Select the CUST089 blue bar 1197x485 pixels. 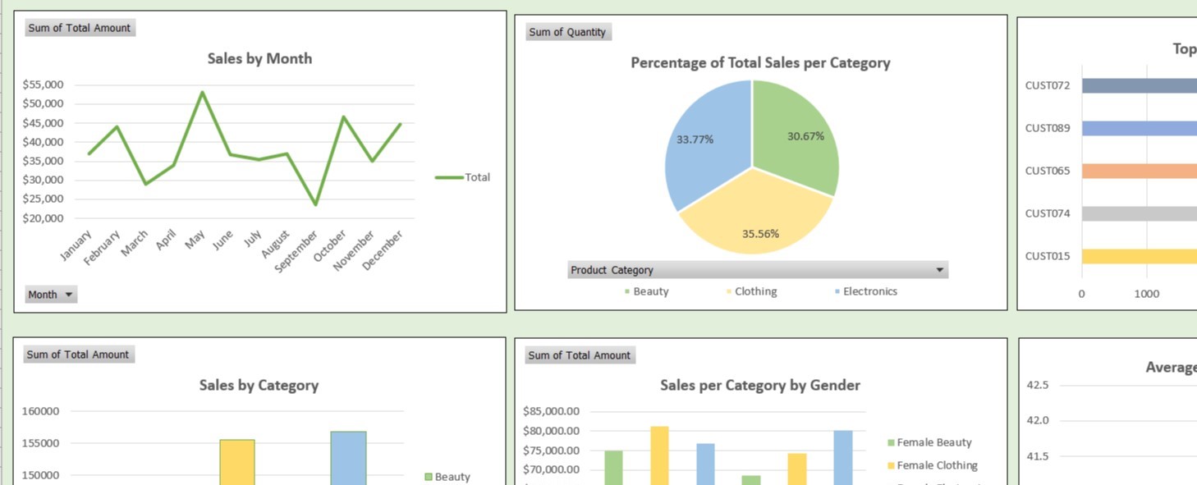click(x=1140, y=128)
